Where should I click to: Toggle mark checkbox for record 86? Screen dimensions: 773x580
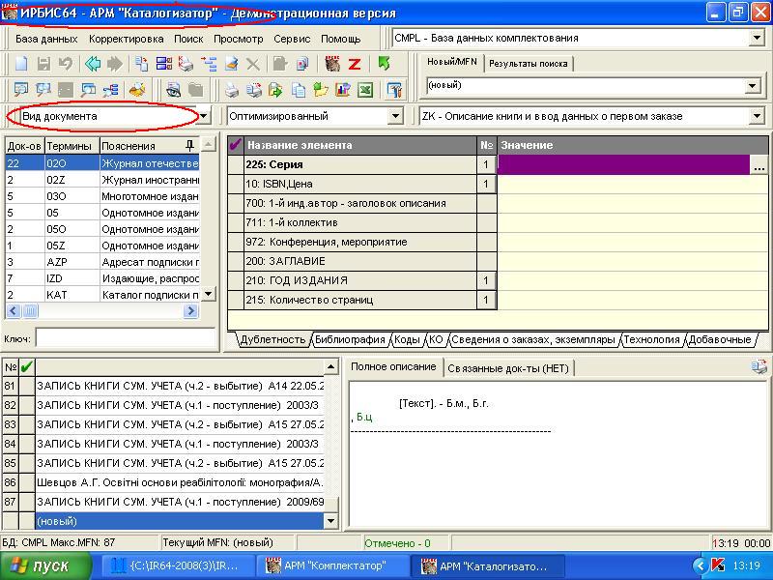[27, 482]
